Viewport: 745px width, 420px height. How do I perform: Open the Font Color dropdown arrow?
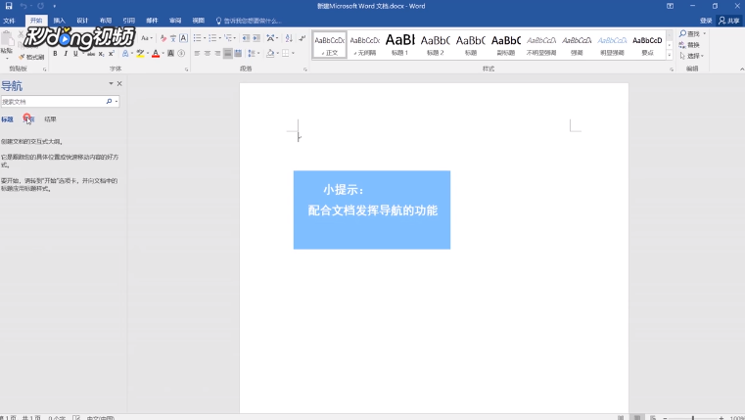click(162, 54)
